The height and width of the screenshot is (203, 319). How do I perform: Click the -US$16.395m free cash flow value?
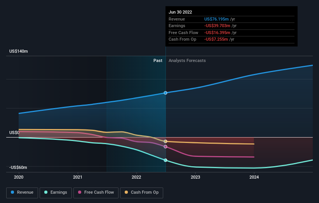pyautogui.click(x=217, y=33)
